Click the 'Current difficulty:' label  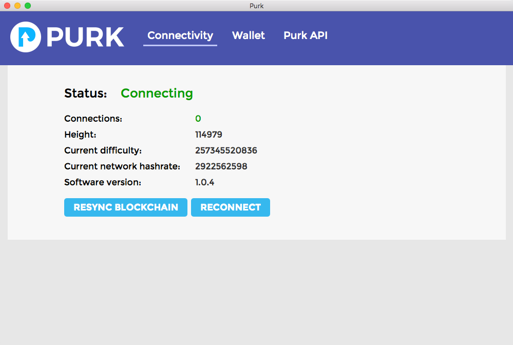(103, 150)
